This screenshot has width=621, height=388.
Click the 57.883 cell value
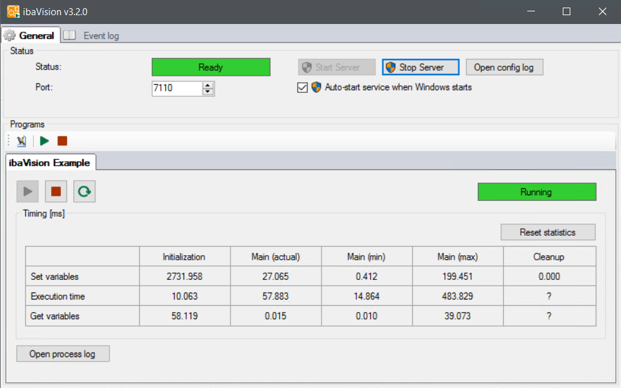pyautogui.click(x=275, y=296)
